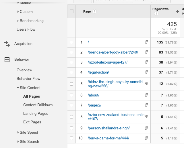Click external-link icon for /about/ row
The image size is (184, 148).
[x=146, y=95]
